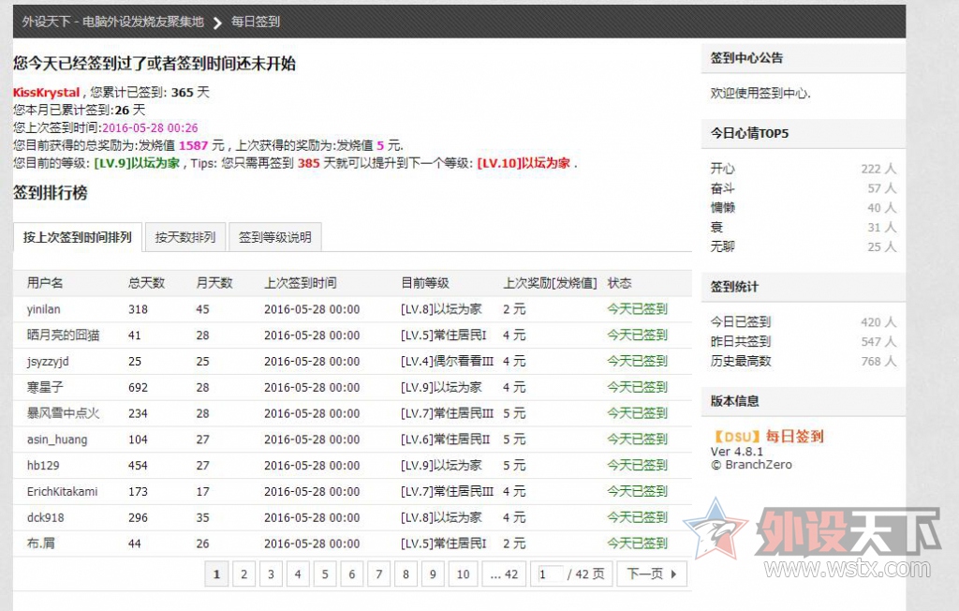
Task: Open user 寒星子's profile link
Action: pos(45,387)
